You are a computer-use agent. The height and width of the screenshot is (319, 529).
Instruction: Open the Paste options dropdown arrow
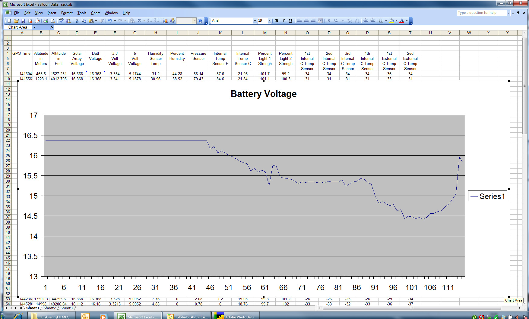pyautogui.click(x=96, y=21)
